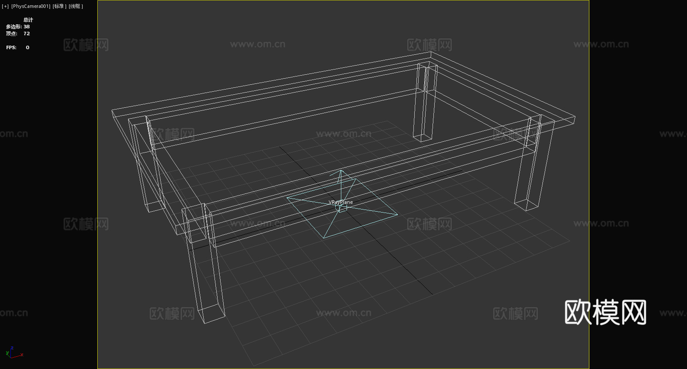The height and width of the screenshot is (369, 687).
Task: Click the XYZ axis tripod icon
Action: click(14, 352)
